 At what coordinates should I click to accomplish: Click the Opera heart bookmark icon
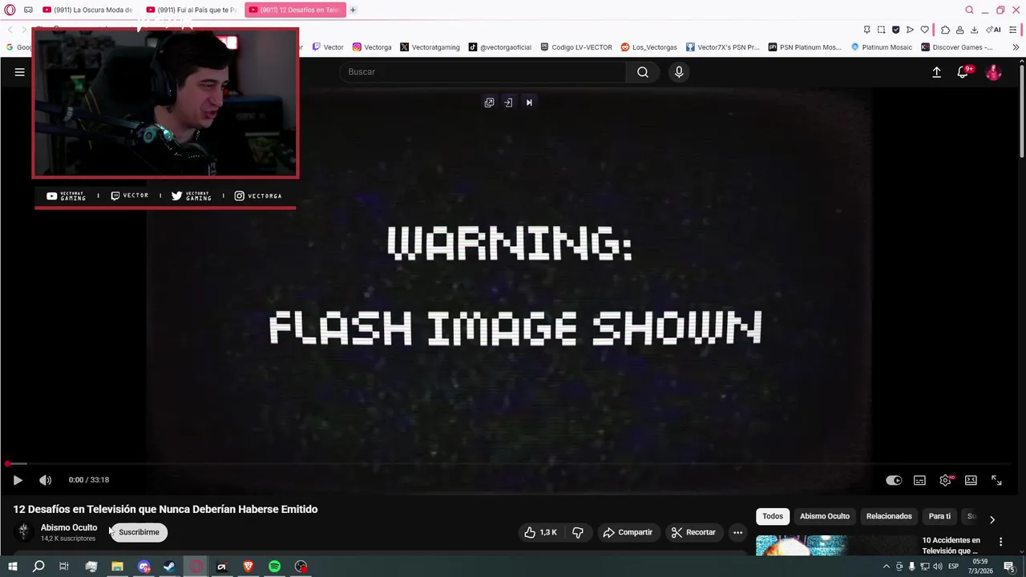(924, 30)
